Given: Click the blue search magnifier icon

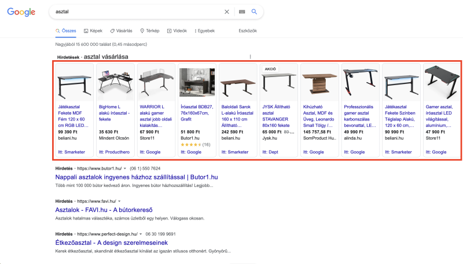Looking at the screenshot, I should pos(254,12).
